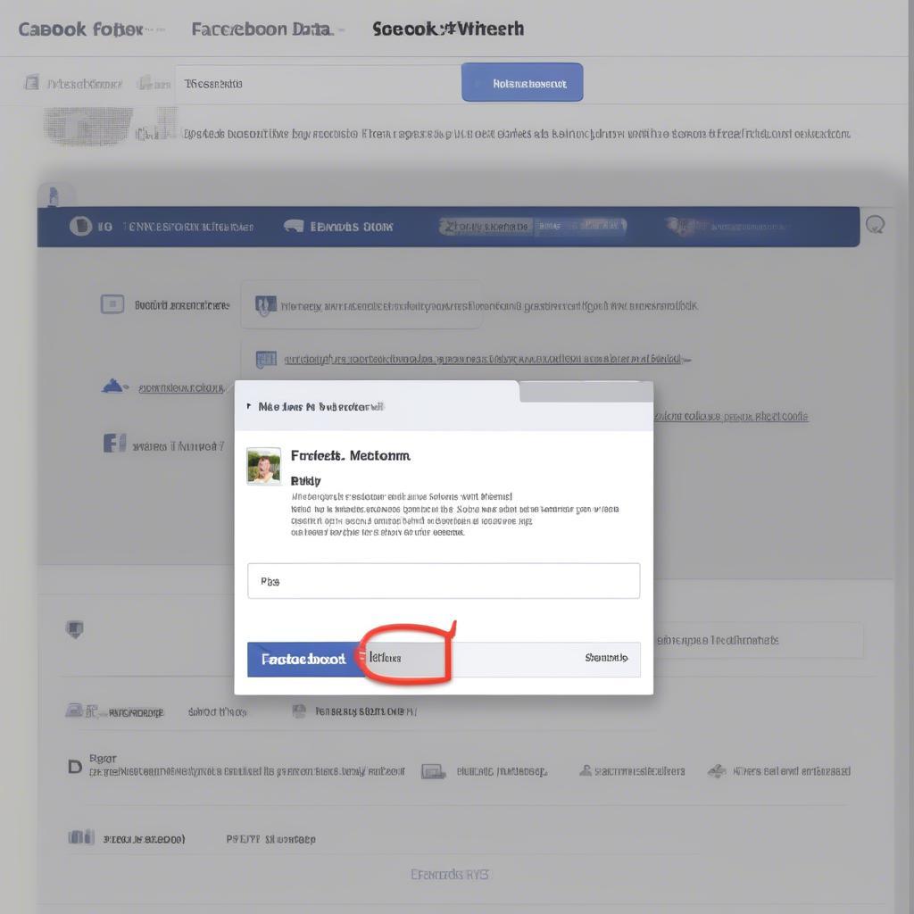Click the blue 'Nolens hosent' button
The image size is (914, 914).
pos(521,82)
